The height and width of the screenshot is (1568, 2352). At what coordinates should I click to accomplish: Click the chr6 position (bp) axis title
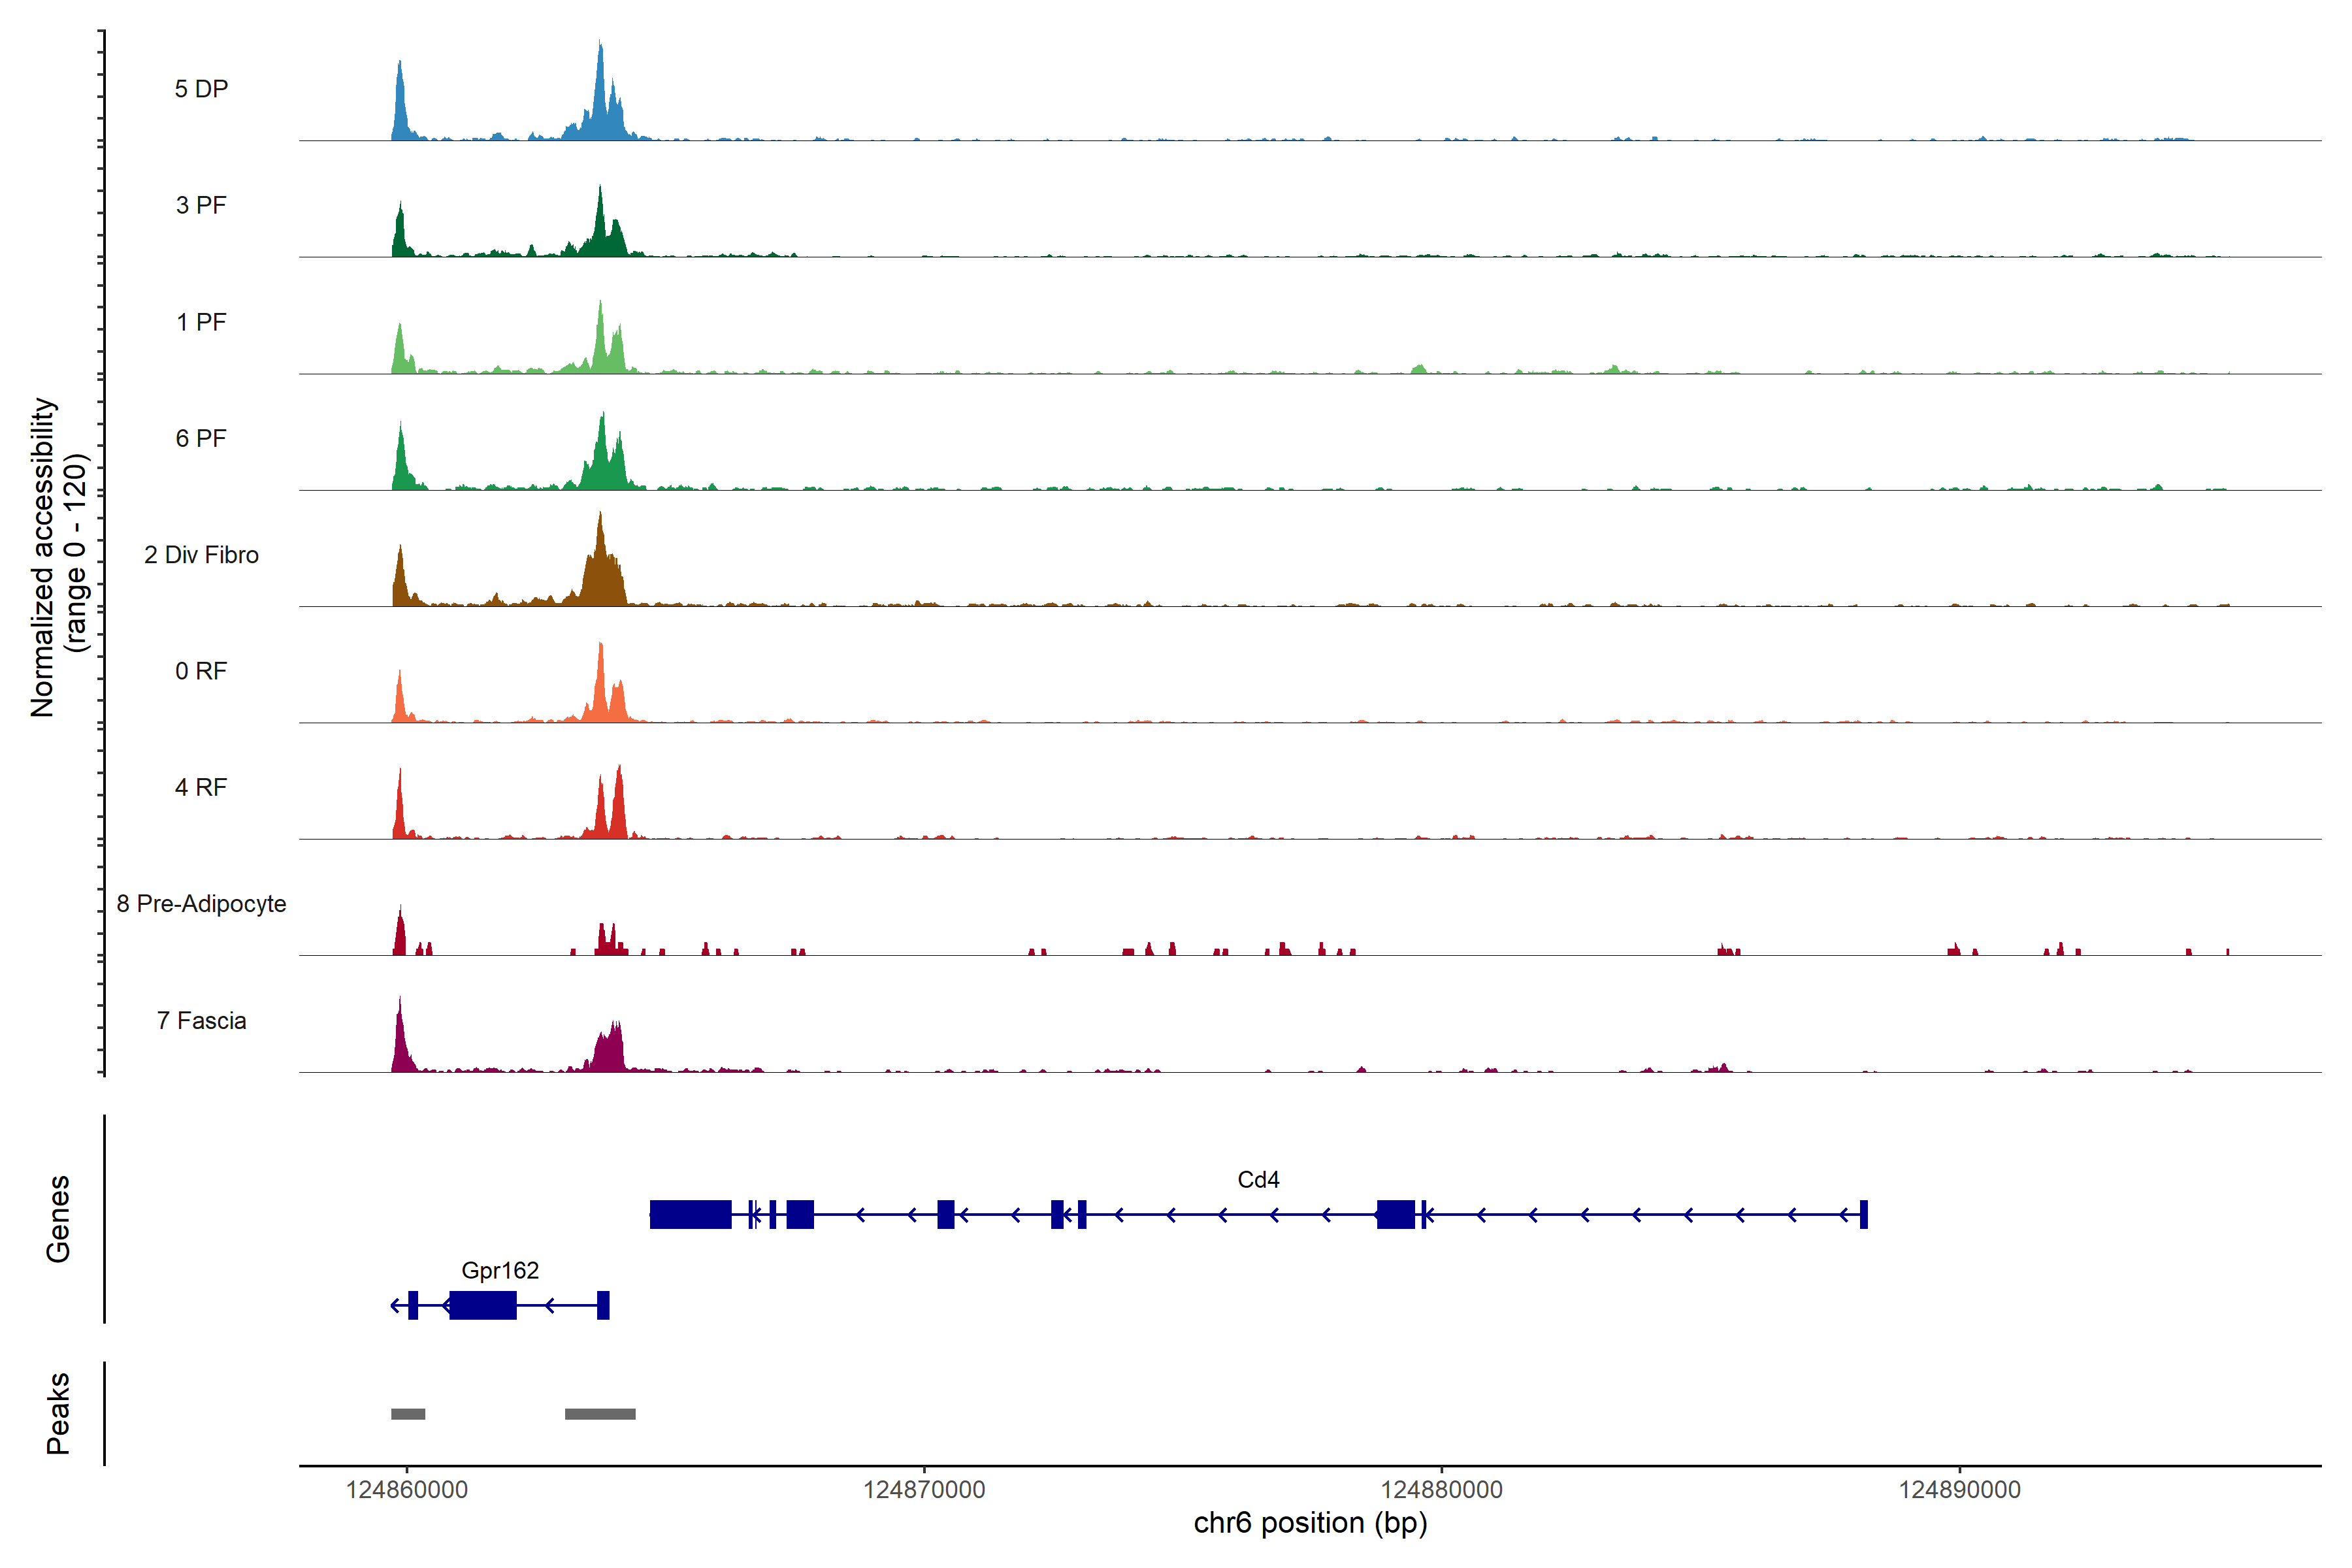tap(1310, 1523)
